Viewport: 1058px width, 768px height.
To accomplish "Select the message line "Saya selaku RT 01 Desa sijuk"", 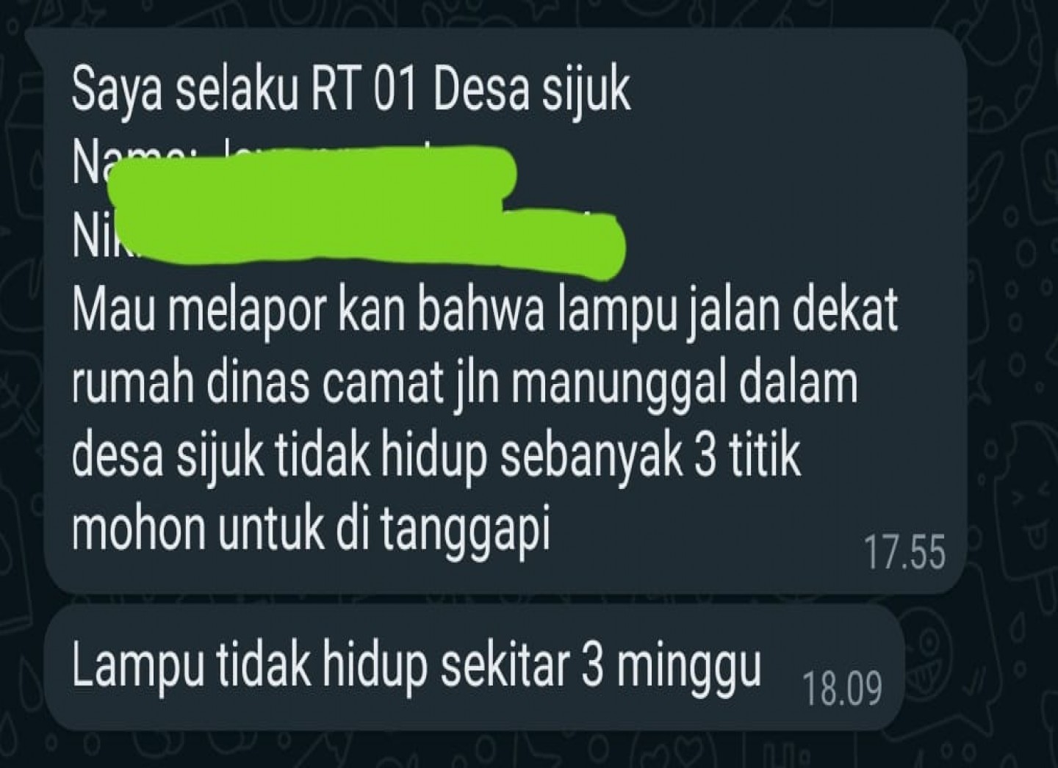I will click(351, 91).
